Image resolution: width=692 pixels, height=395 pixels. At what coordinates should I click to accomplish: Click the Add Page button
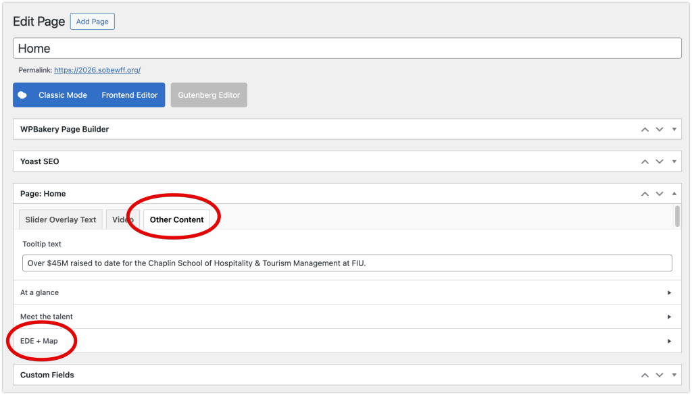tap(92, 22)
